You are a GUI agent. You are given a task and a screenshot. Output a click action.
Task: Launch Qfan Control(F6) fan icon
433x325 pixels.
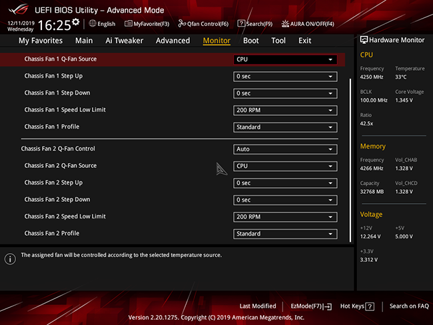coord(182,24)
